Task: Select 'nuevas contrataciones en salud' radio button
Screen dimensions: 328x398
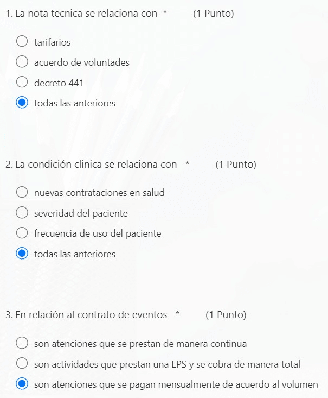Action: point(22,192)
